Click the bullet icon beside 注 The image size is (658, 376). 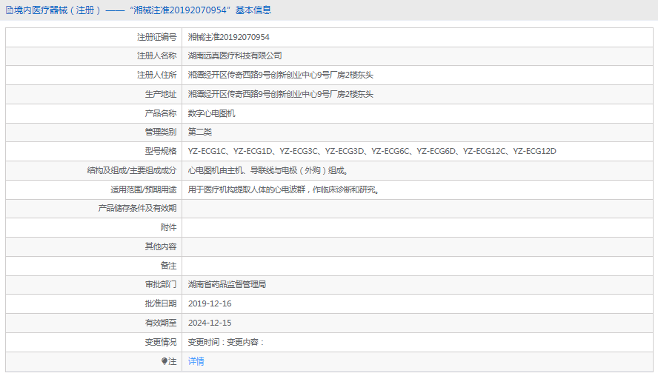click(164, 361)
